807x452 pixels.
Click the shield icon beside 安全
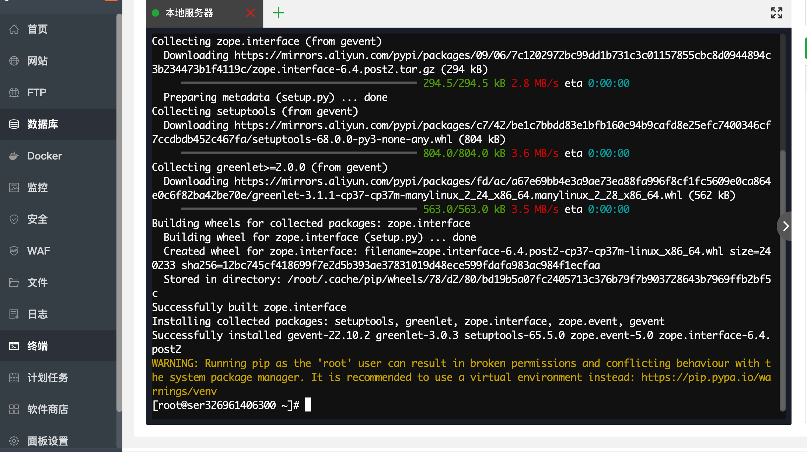(14, 219)
